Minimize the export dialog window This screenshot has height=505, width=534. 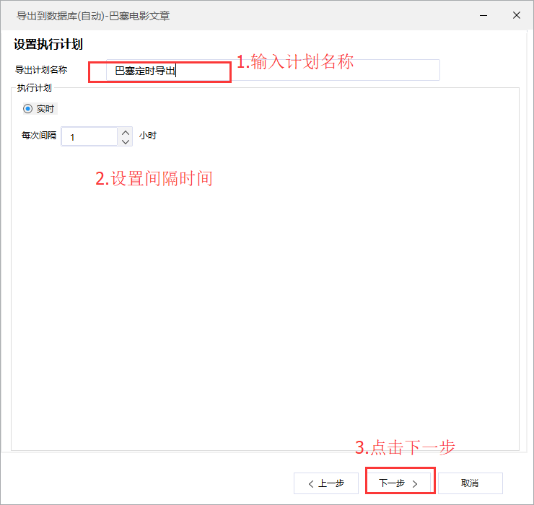[x=483, y=16]
